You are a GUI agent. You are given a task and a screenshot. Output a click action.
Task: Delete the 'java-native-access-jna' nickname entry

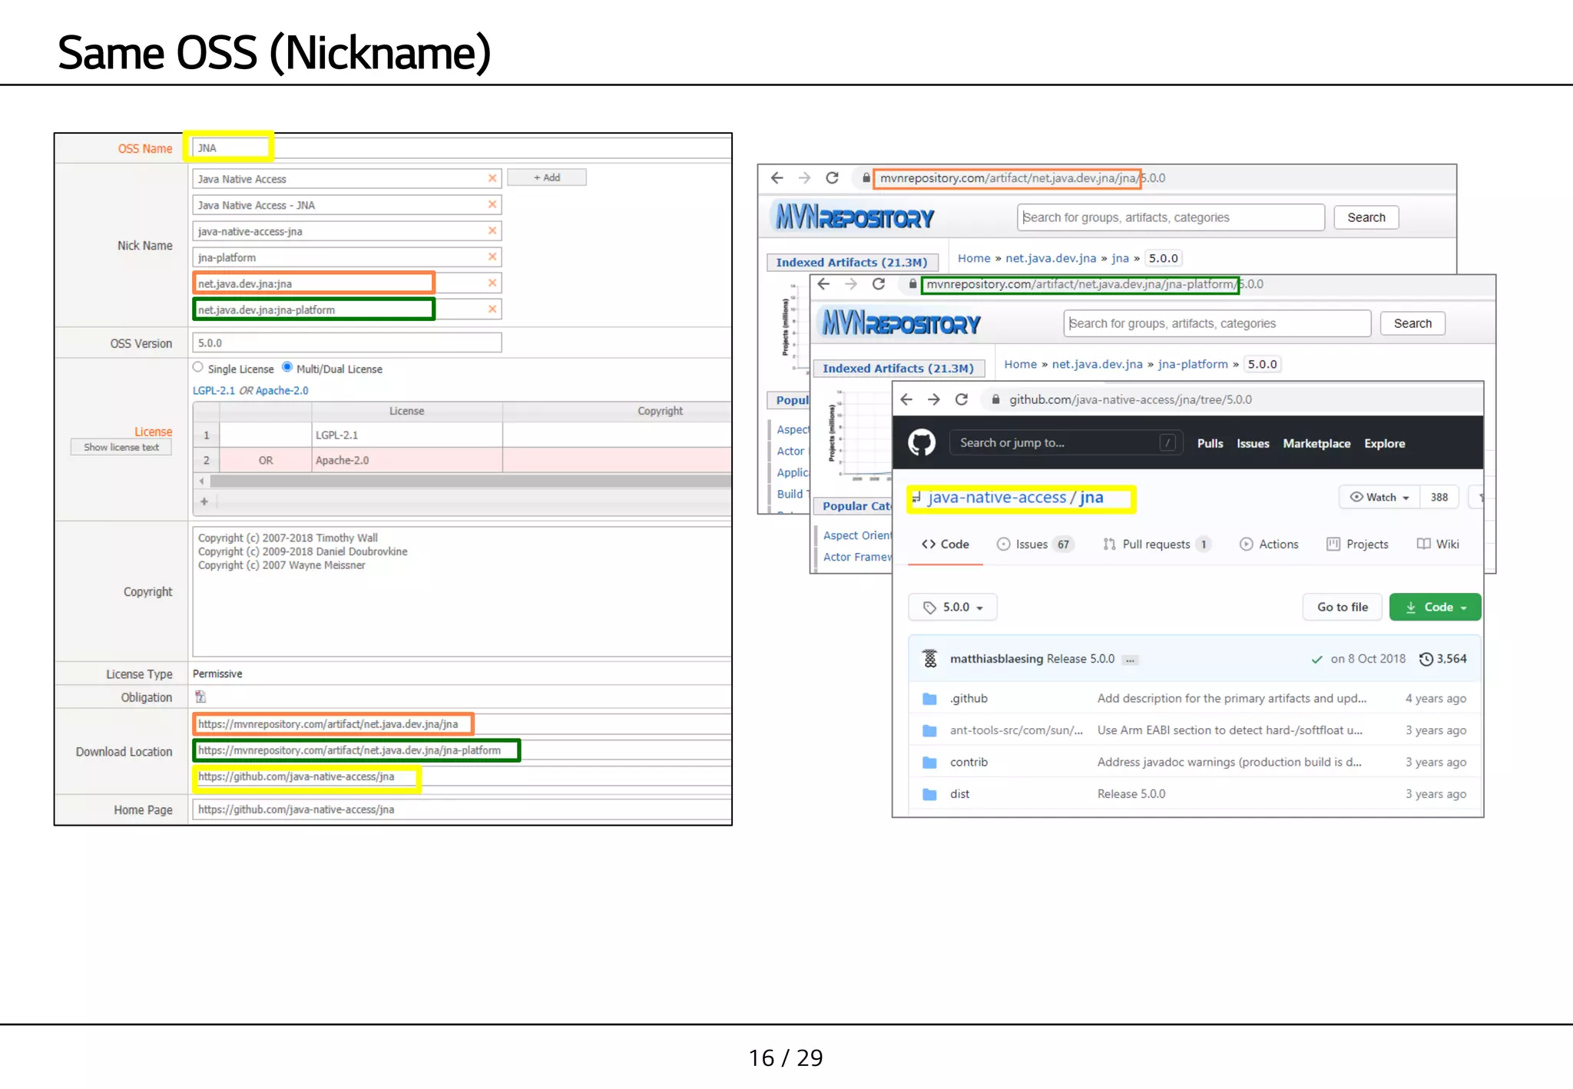(x=492, y=230)
